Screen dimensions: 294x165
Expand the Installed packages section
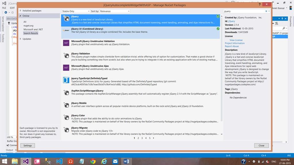click(x=20, y=11)
